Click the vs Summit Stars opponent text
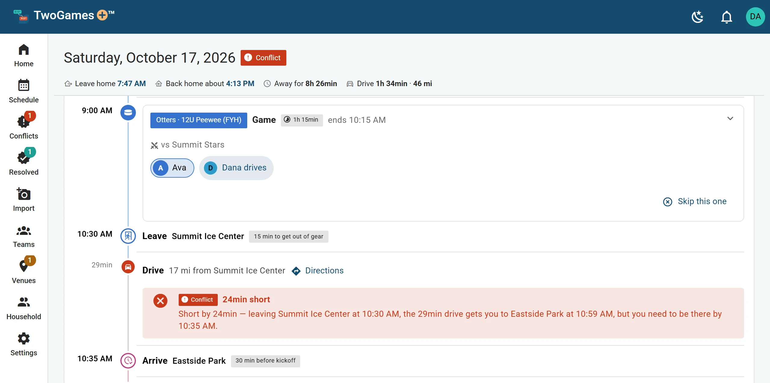The height and width of the screenshot is (383, 770). (192, 145)
